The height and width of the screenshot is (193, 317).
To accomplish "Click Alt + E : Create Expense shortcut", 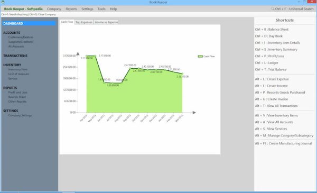I will point(272,79).
